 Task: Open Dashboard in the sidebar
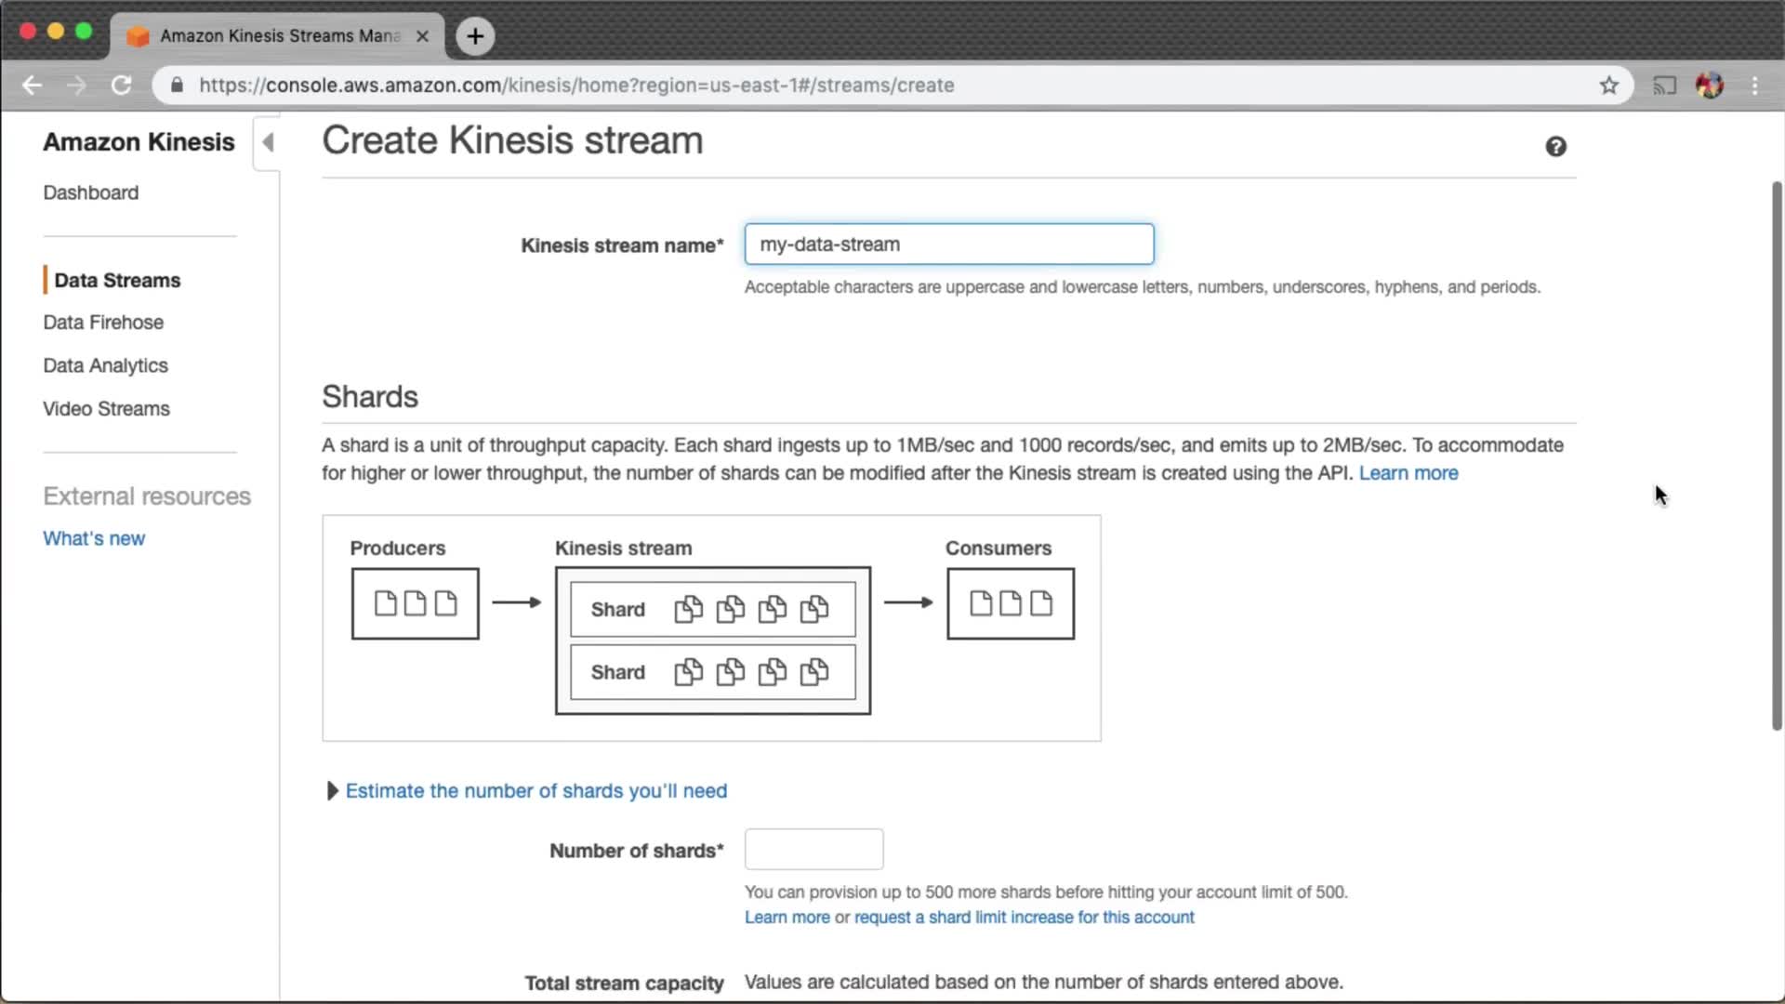click(x=90, y=192)
